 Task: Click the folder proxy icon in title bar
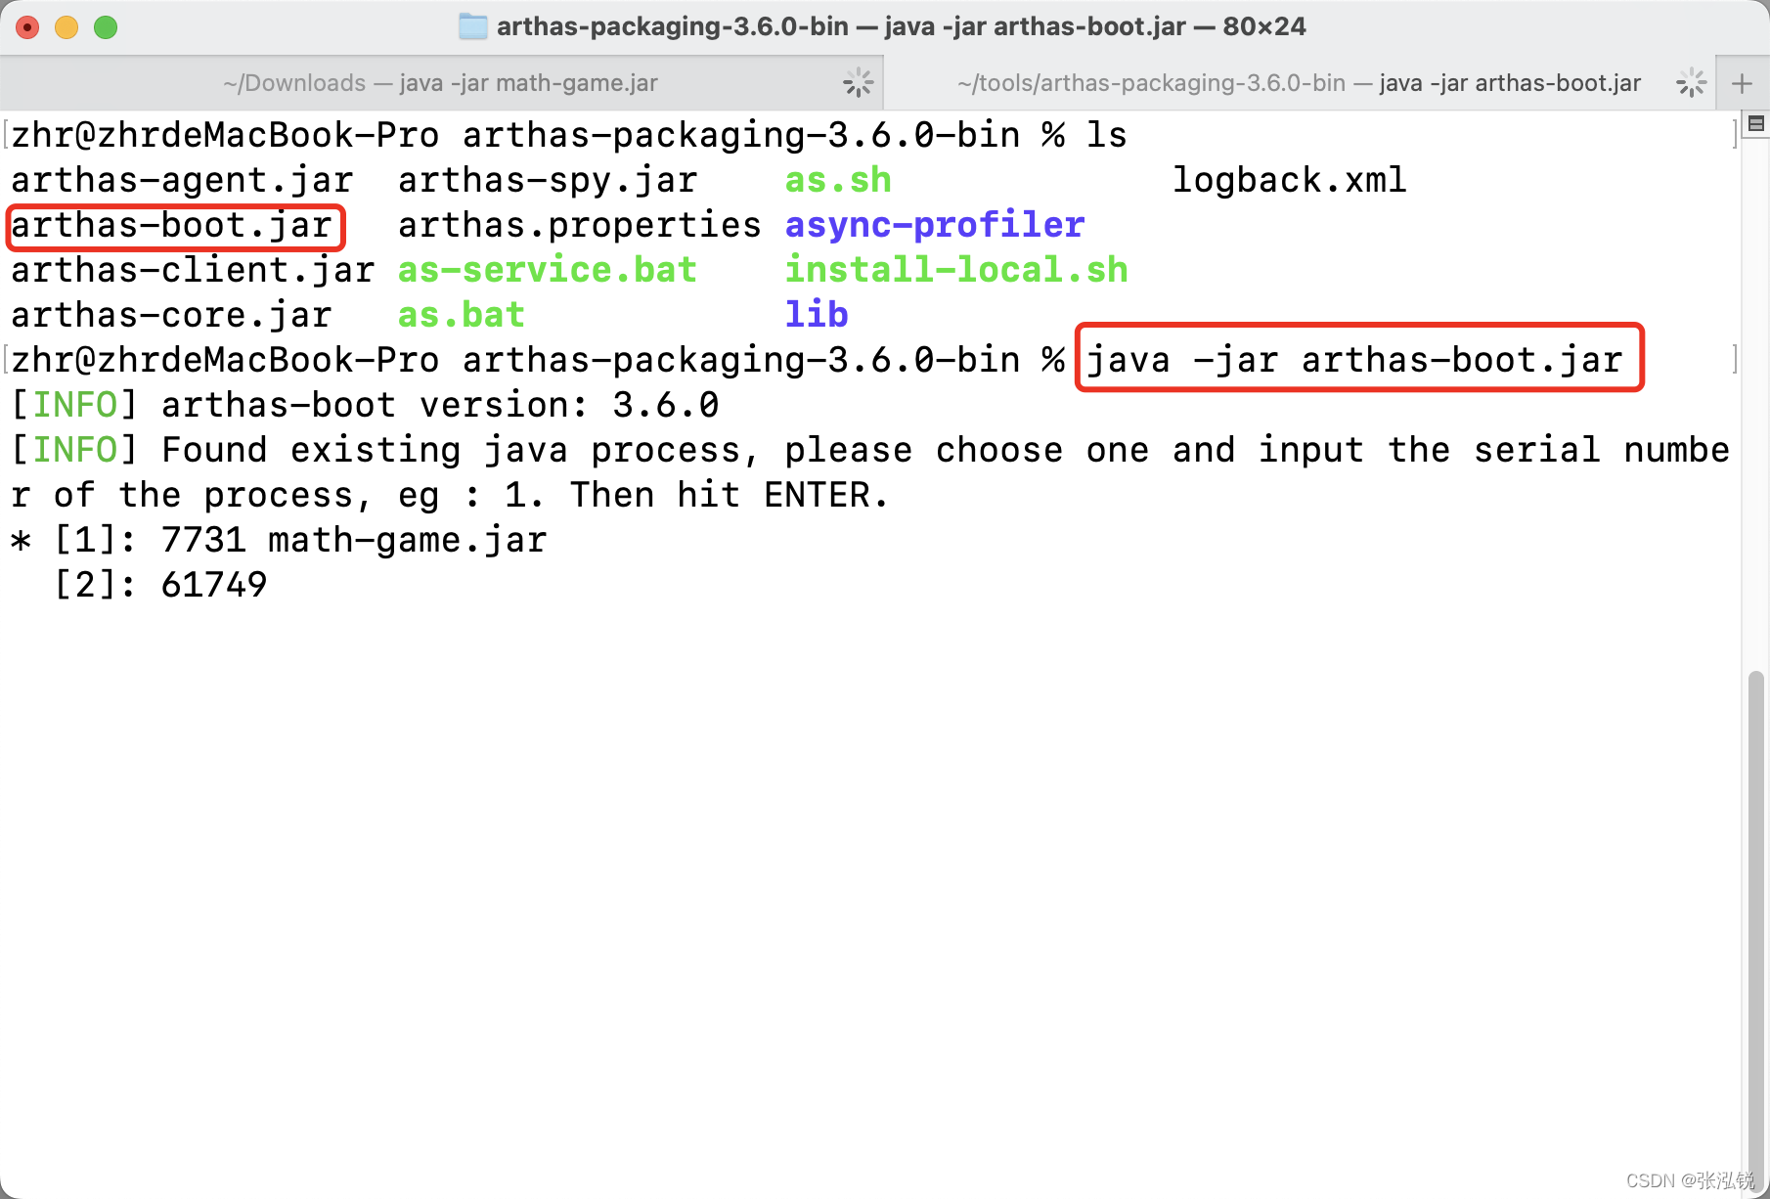coord(473,26)
